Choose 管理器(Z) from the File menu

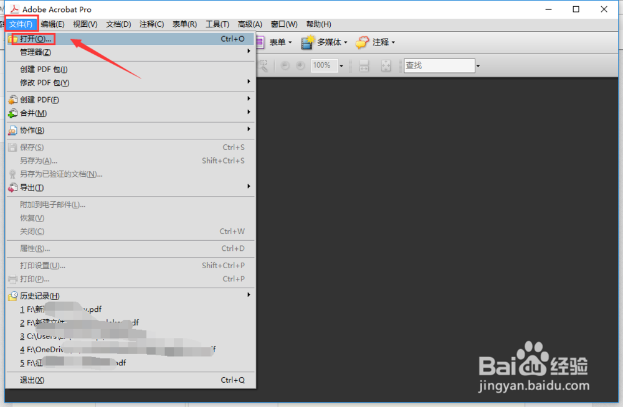tap(130, 52)
